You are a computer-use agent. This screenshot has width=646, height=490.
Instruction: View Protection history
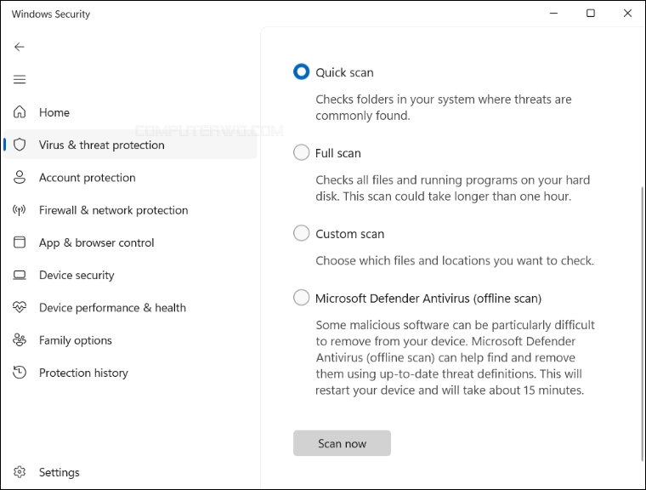(x=130, y=373)
